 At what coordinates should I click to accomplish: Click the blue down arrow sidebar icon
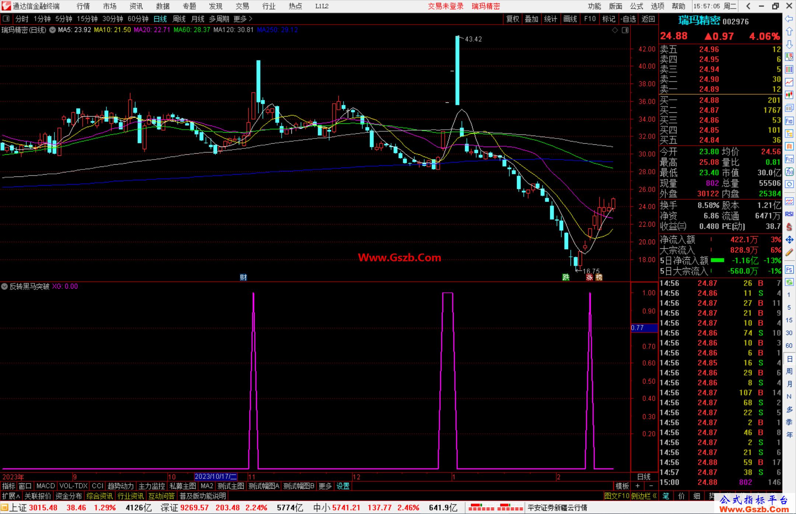(789, 44)
